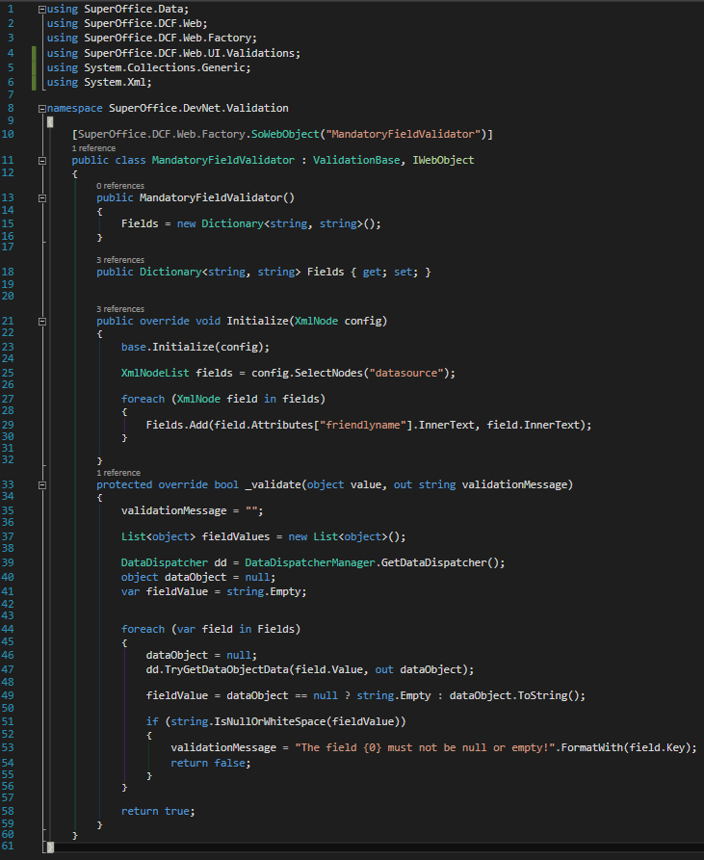Click FormatWith(field.Key) on line 53
Viewport: 704px width, 860px height.
[x=626, y=747]
